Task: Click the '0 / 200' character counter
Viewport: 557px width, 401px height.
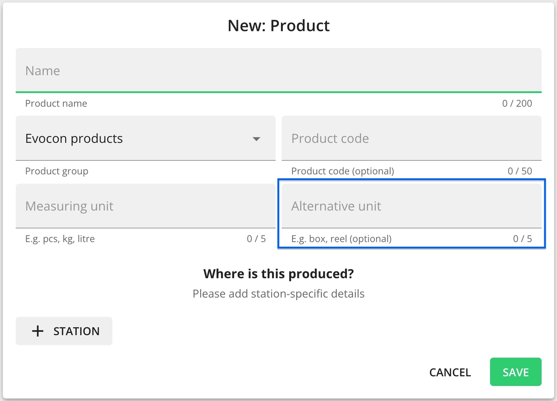Action: click(517, 103)
